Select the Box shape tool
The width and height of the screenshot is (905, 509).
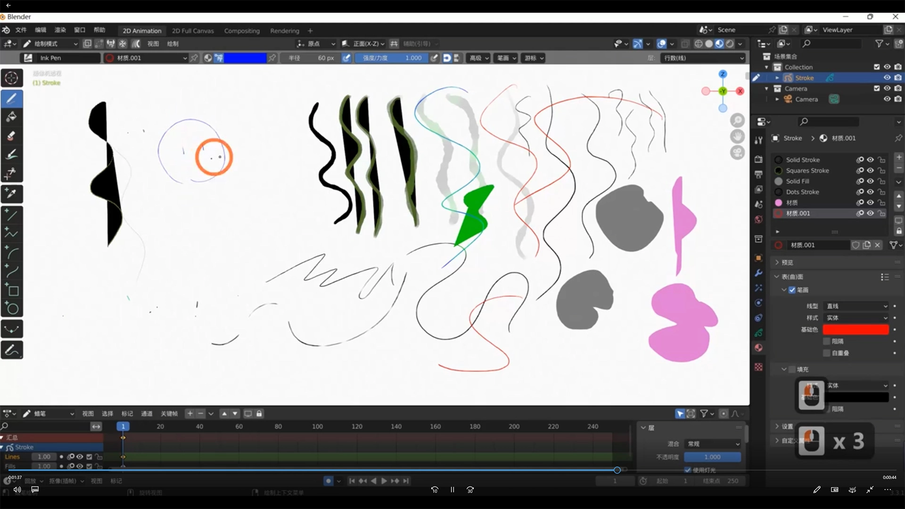pyautogui.click(x=12, y=290)
